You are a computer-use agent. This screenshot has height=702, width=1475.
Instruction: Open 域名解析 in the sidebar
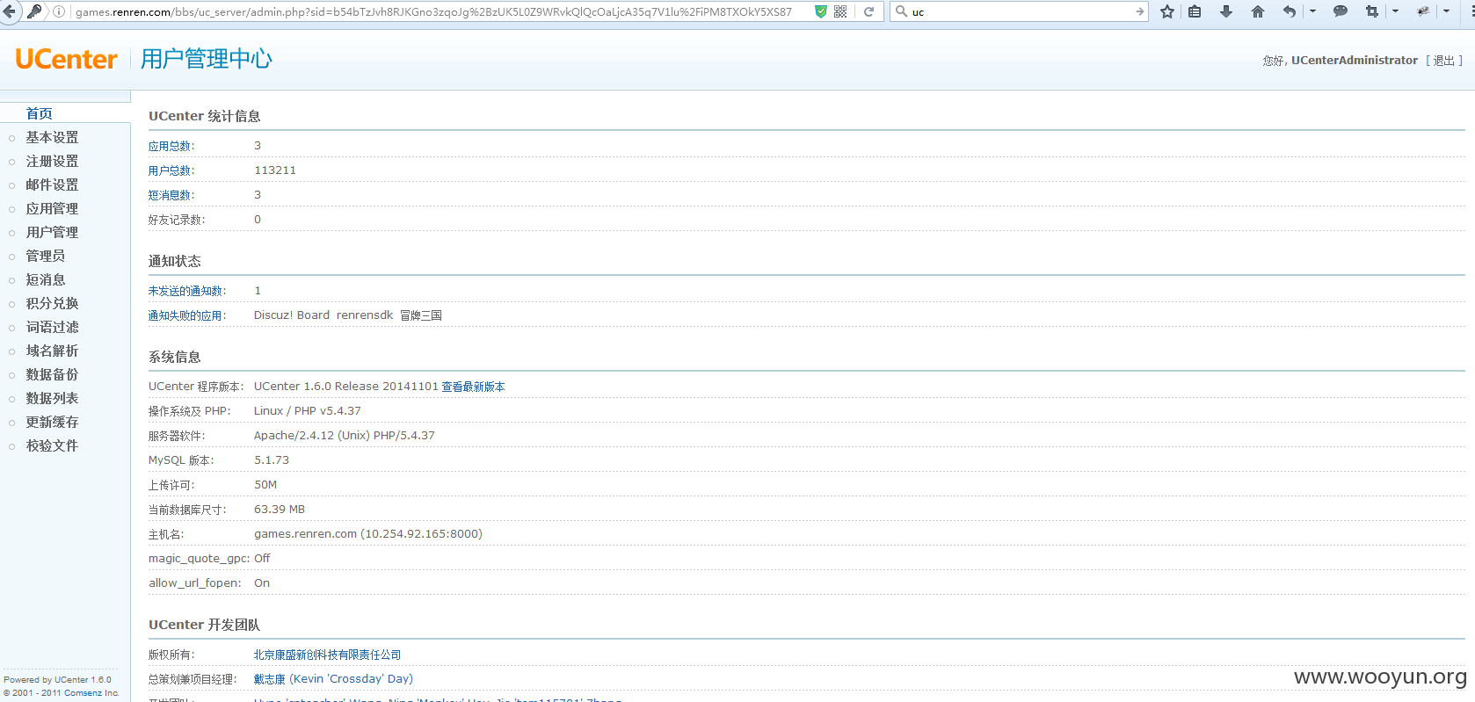pos(52,351)
